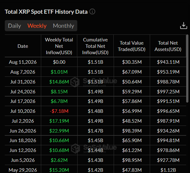The image size is (190, 173).
Task: Click the $0.00 weekly inflow value
Action: [x=59, y=62]
